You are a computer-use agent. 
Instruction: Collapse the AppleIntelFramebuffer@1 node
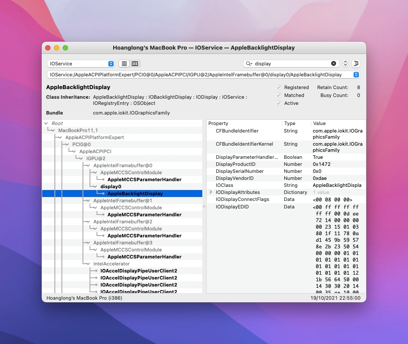[x=88, y=201]
